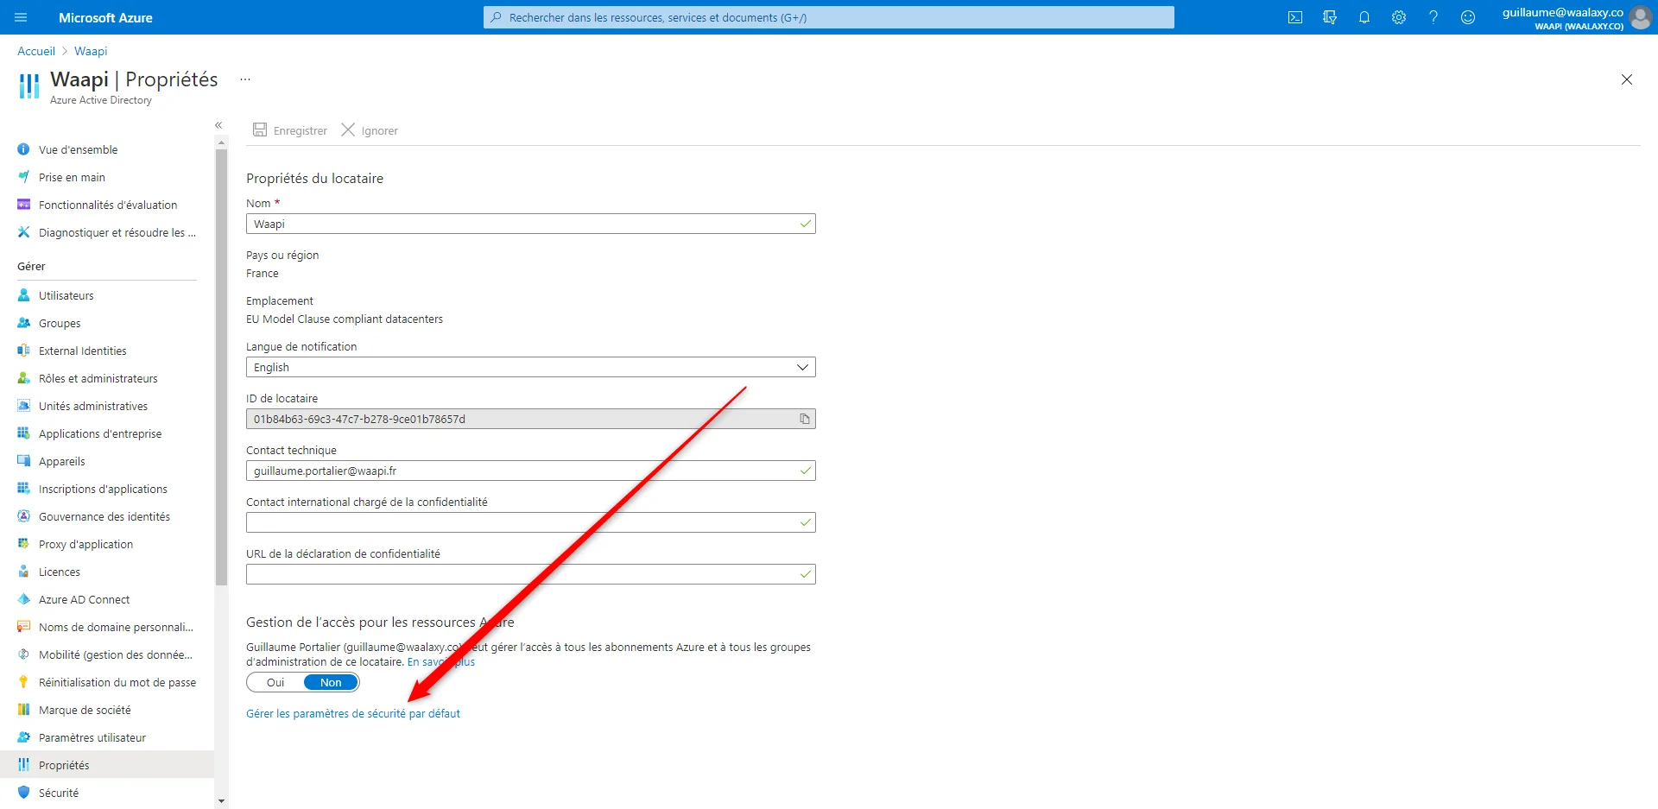Click the sidebar scrollbar thumb
The width and height of the screenshot is (1658, 809).
point(221,367)
